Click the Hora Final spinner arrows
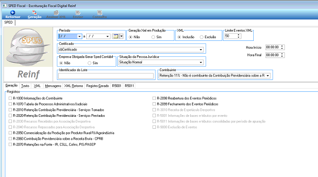Screen dimensions: 318x177 (282, 55)
